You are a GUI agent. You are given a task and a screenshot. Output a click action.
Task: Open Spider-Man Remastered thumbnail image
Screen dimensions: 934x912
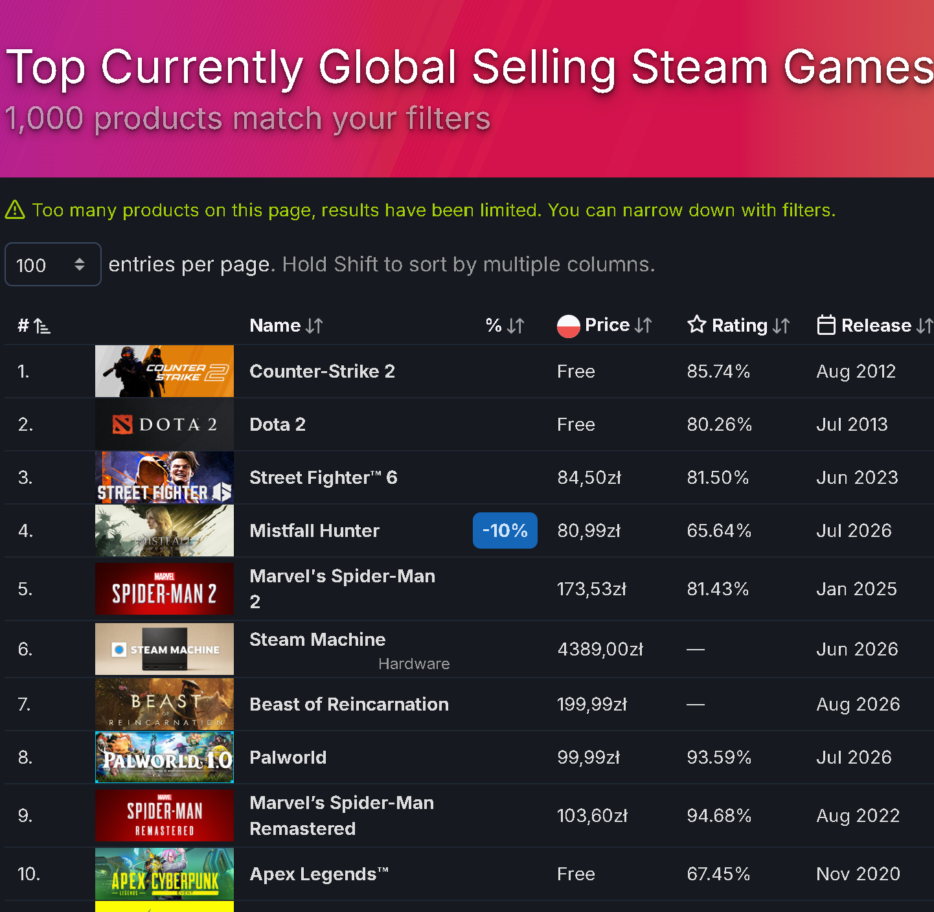pyautogui.click(x=165, y=815)
